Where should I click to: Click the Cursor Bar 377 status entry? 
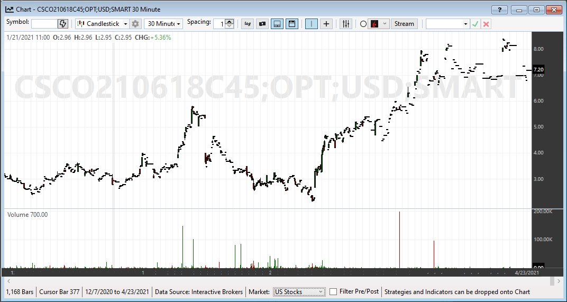[x=59, y=292]
